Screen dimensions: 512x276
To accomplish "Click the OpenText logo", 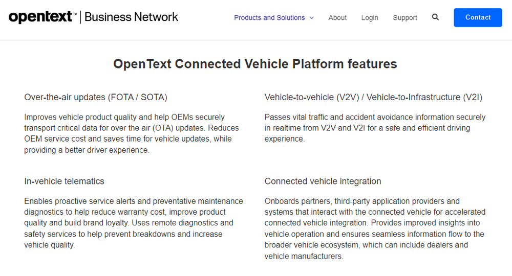I will pos(42,17).
